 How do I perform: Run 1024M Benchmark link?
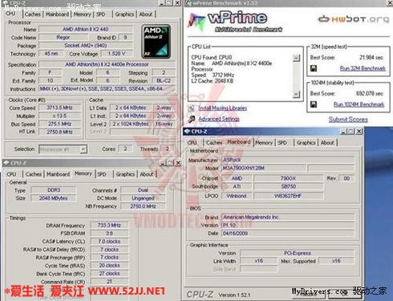(359, 104)
